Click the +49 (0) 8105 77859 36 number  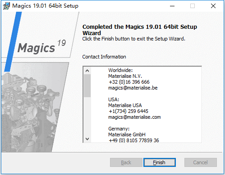tap(134, 140)
